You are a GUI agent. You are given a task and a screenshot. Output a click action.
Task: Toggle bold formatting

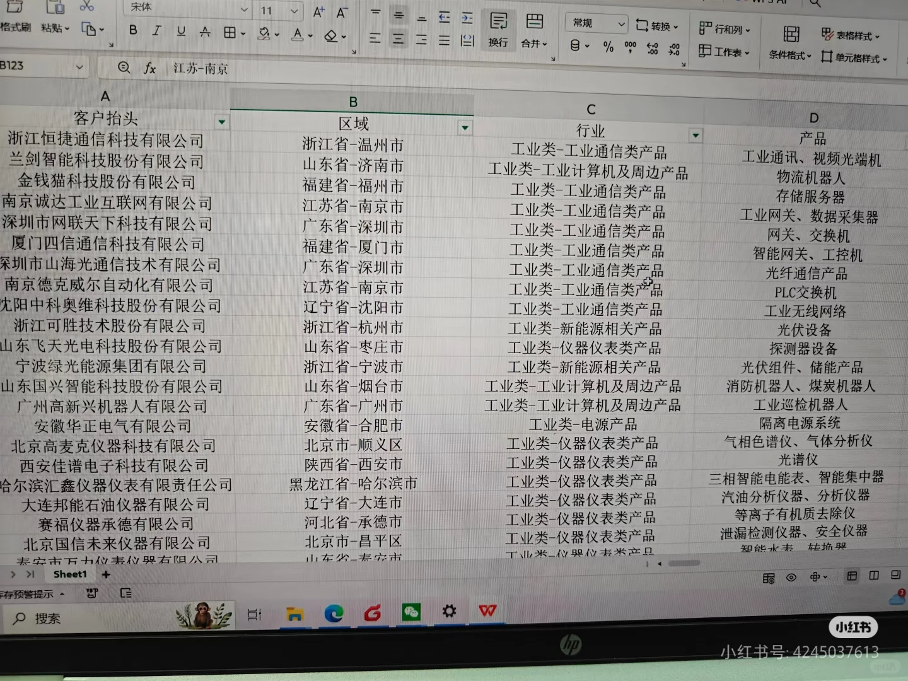tap(132, 29)
